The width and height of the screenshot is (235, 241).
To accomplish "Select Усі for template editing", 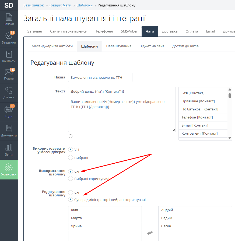I will pos(71,193).
